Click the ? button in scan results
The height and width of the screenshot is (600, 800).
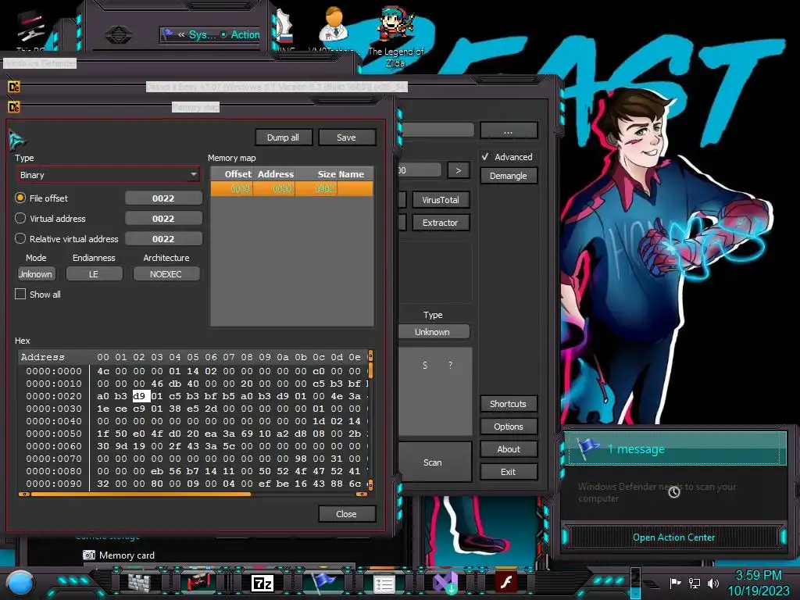click(450, 366)
